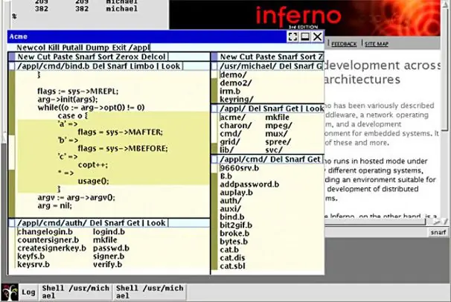Image resolution: width=451 pixels, height=302 pixels.
Task: Click the window handle box of /appl/cmd/auth/
Action: [12, 223]
